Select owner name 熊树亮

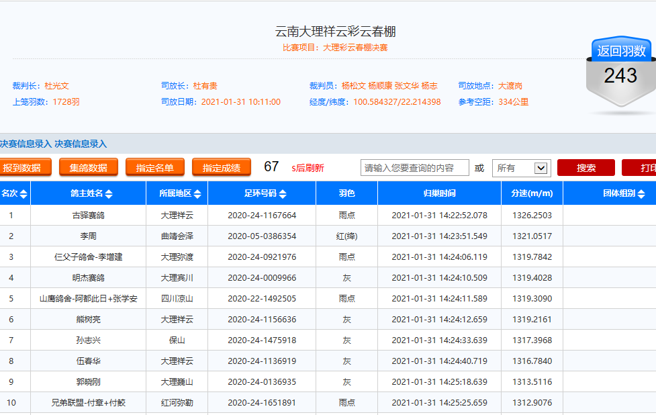[x=88, y=320]
